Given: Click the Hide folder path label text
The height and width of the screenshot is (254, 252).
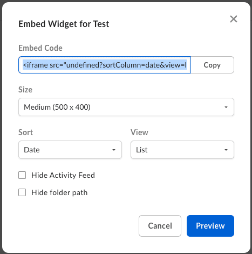Looking at the screenshot, I should 59,192.
